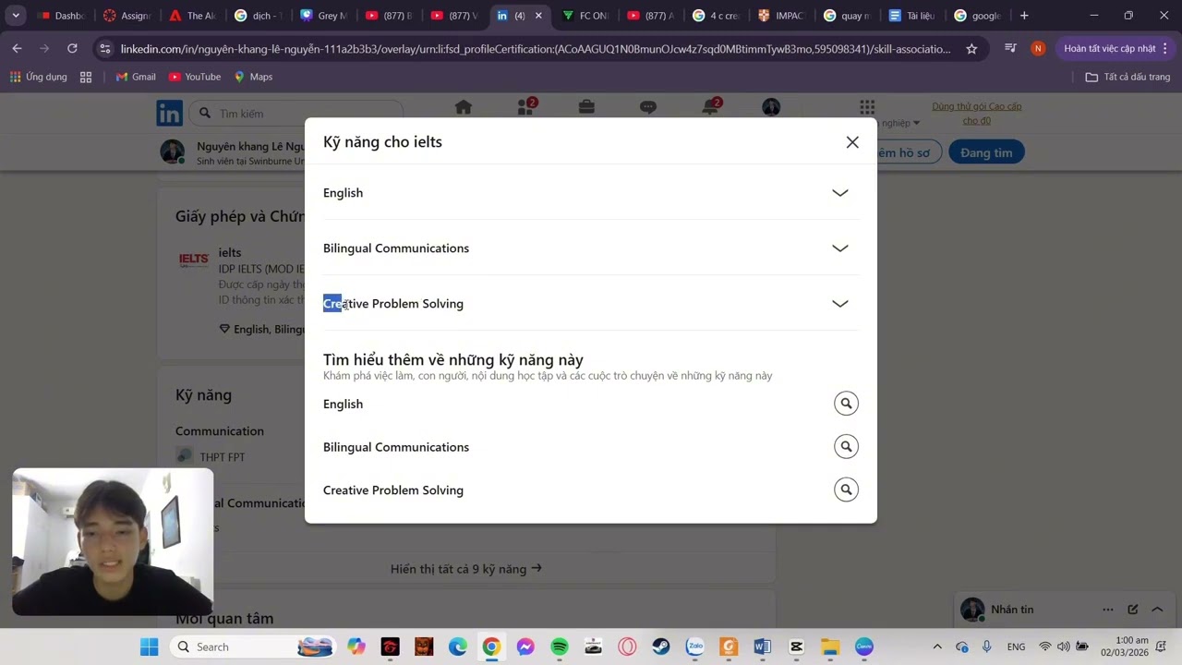Open the ielts certification logo thumbnail
1182x665 pixels.
point(194,261)
